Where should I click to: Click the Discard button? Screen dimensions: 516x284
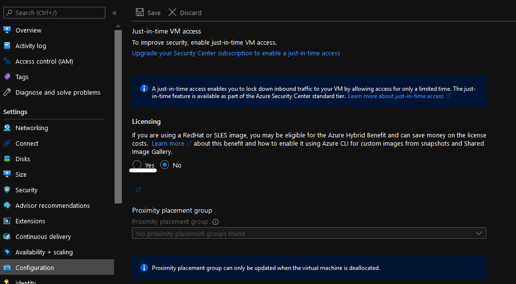[185, 13]
